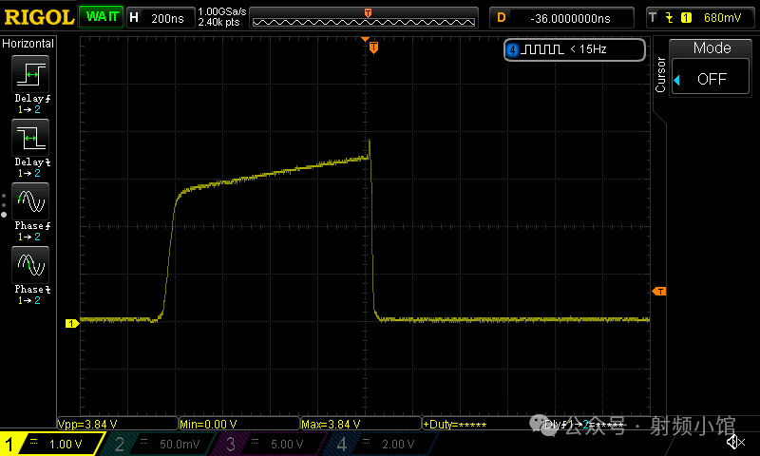
Task: Open the horizontal timebase 200ns setting
Action: 158,17
